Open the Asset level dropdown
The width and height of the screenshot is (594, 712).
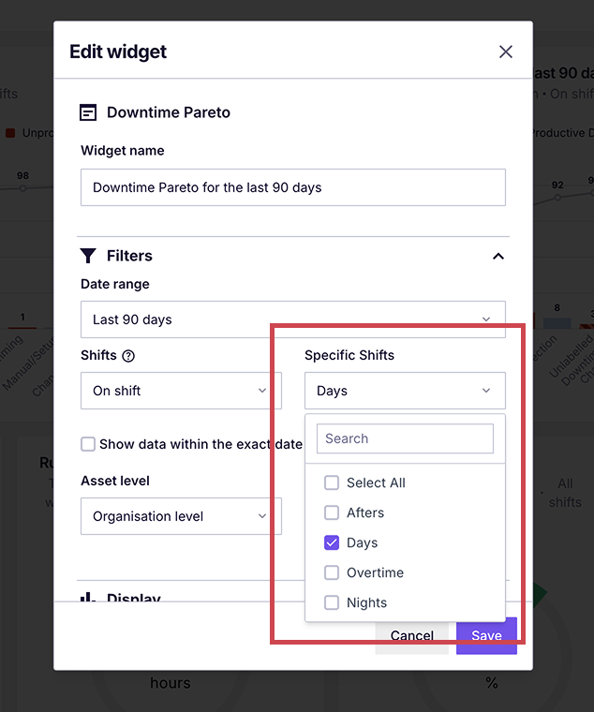[181, 516]
